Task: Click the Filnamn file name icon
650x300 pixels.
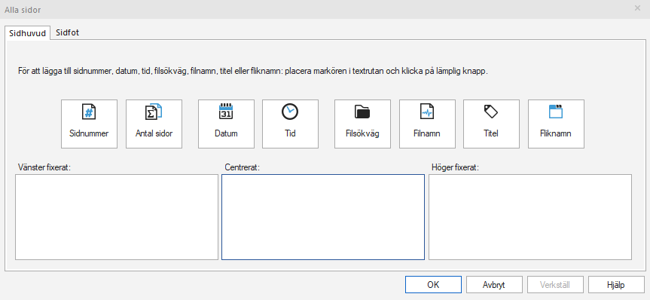Action: [427, 112]
